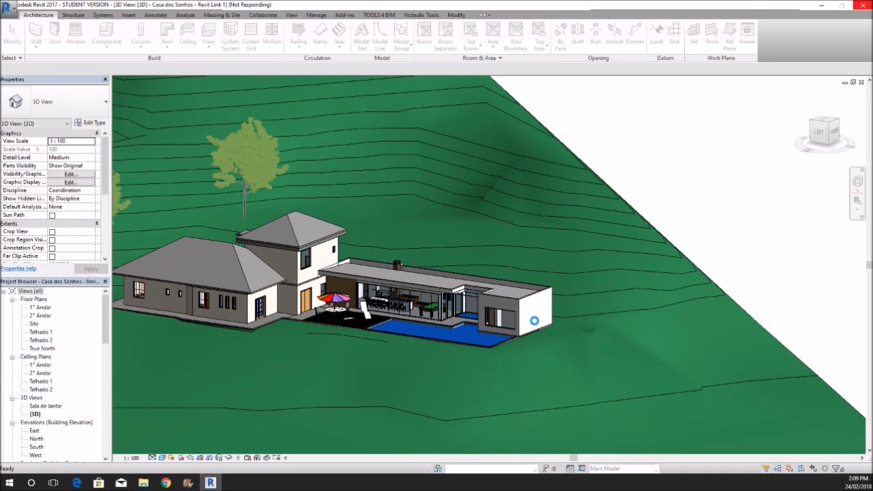Enable Far Clip Active checkbox

(52, 256)
